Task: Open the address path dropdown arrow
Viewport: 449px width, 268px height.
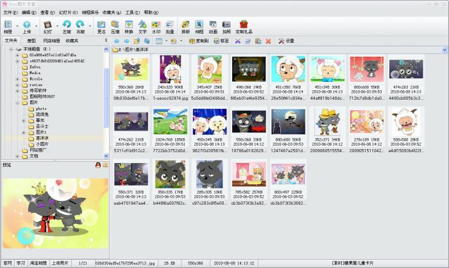Action: tap(444, 50)
